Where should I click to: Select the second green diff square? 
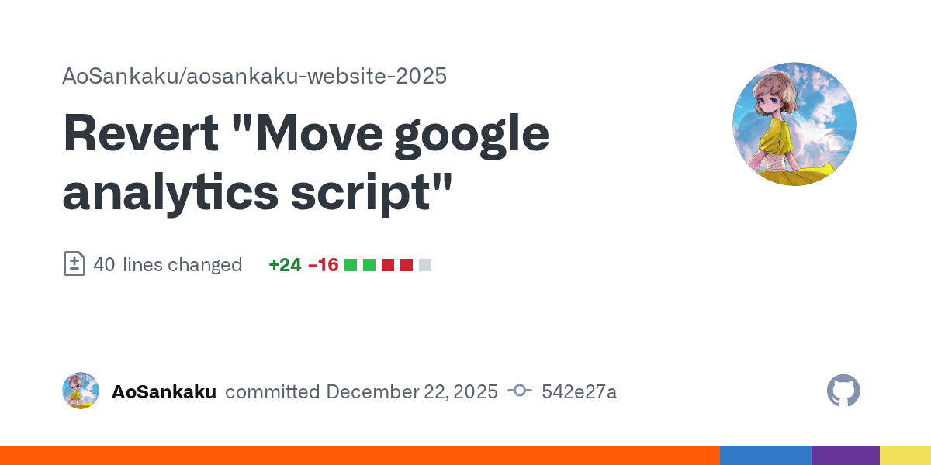click(369, 265)
